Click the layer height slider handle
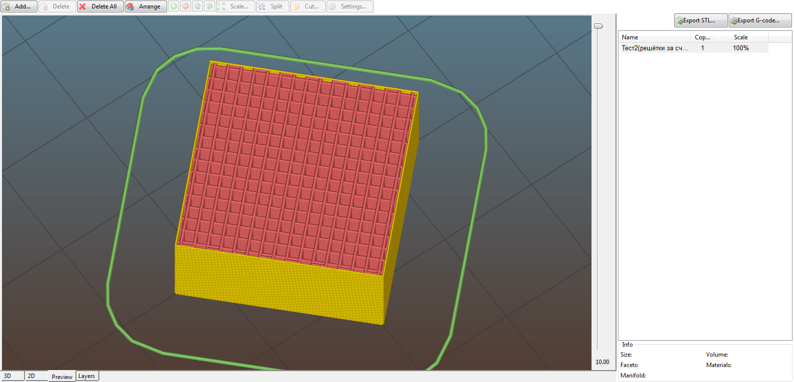794x382 pixels. coord(598,26)
